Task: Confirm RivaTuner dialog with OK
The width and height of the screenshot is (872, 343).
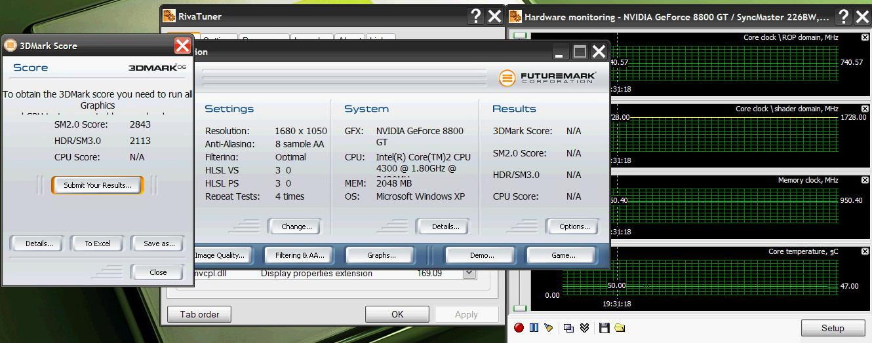Action: 397,314
